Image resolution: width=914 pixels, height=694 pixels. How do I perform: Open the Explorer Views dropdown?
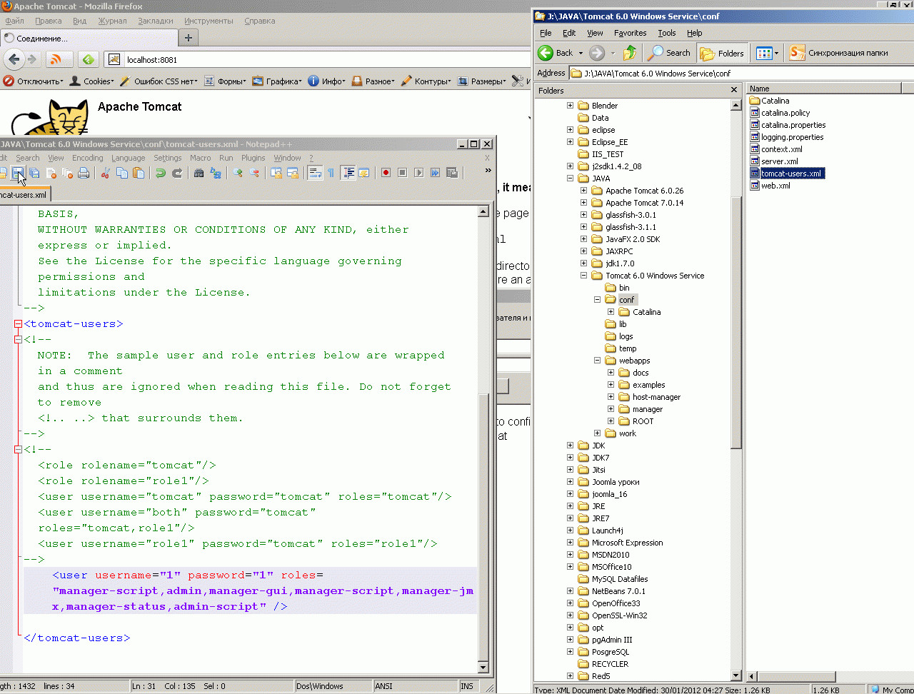click(x=776, y=53)
